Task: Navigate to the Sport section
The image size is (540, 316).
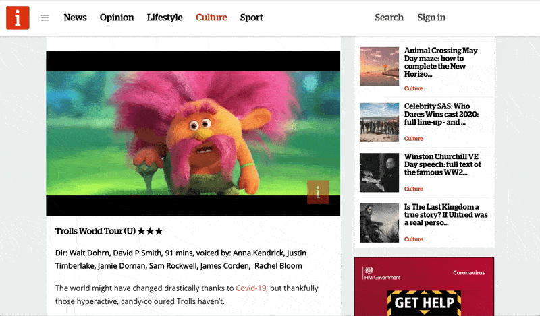Action: pos(251,18)
